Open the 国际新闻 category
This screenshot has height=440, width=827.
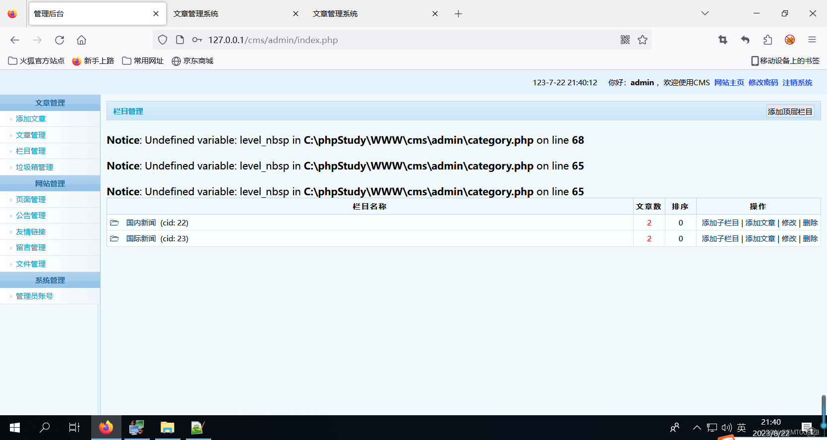coord(141,239)
